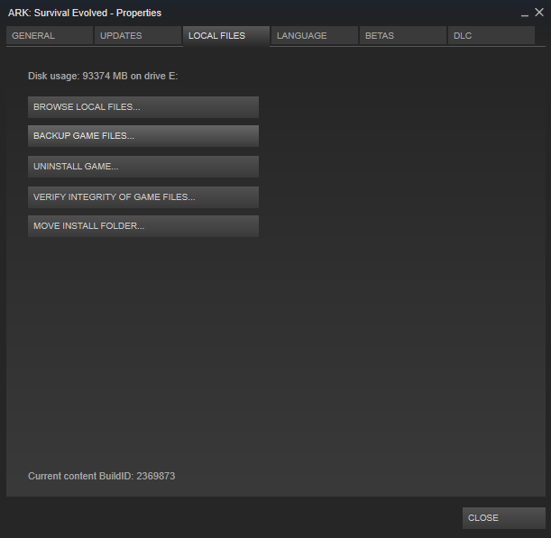The height and width of the screenshot is (538, 551).
Task: Open the Updates tab
Action: 138,35
